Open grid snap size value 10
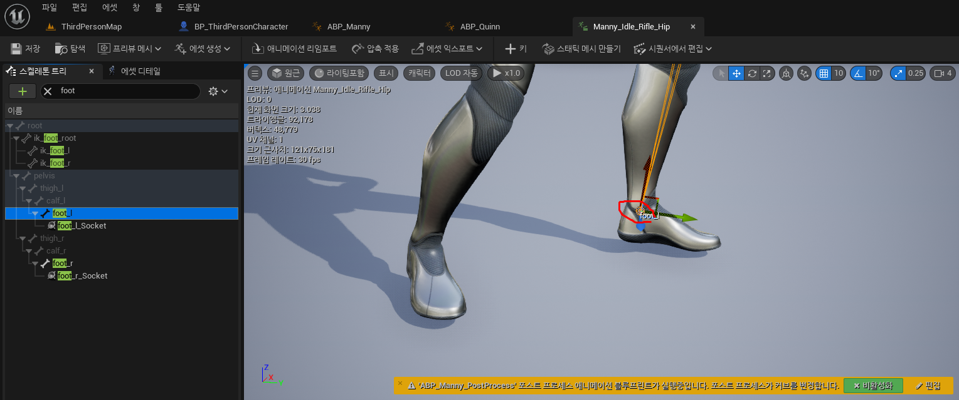Image resolution: width=959 pixels, height=400 pixels. (838, 73)
